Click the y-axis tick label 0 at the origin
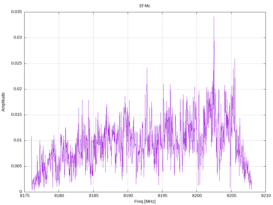 pyautogui.click(x=21, y=192)
